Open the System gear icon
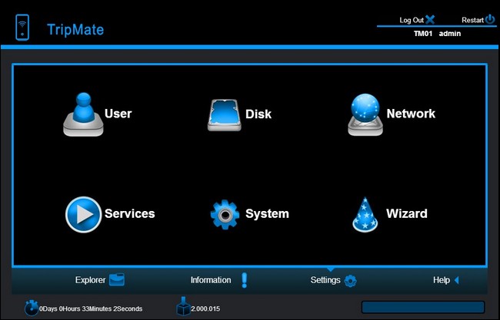Viewport: 500px width, 320px height. pyautogui.click(x=225, y=214)
